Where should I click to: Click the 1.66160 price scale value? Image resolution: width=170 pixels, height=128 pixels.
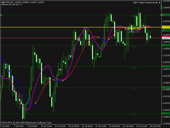(166, 1)
